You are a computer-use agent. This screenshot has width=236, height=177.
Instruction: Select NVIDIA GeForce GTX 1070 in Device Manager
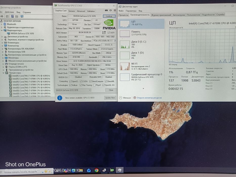(22, 33)
